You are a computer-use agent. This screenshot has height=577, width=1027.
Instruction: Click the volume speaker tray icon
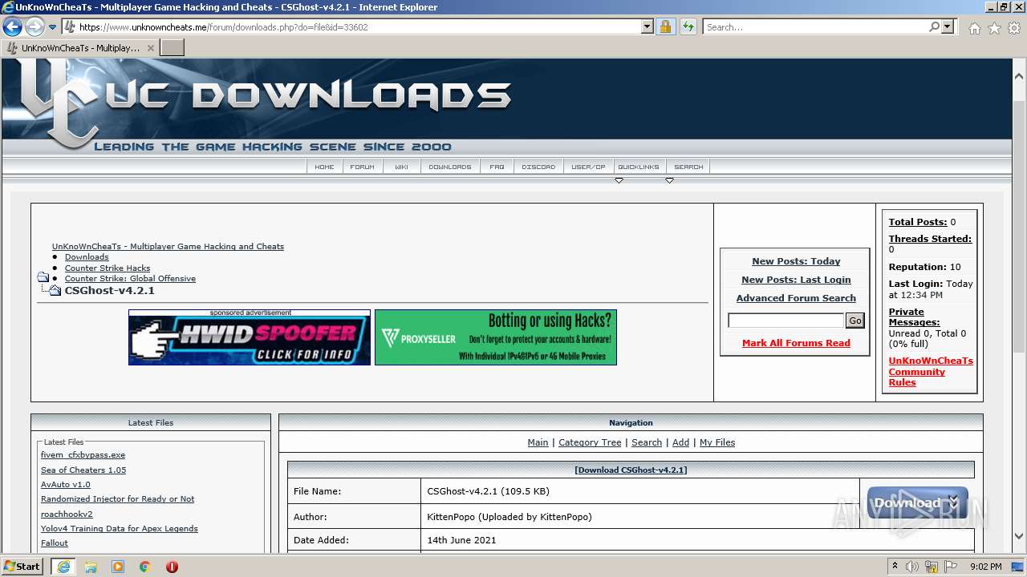912,567
